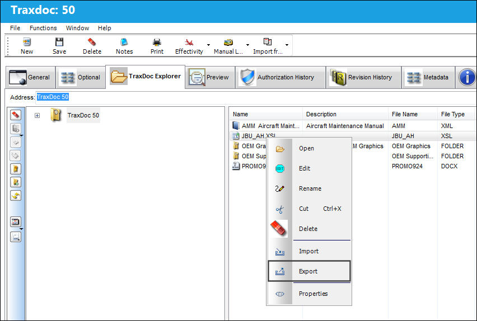Viewport: 477px width, 321px height.
Task: Click the Manual L... toolbar icon
Action: [228, 41]
